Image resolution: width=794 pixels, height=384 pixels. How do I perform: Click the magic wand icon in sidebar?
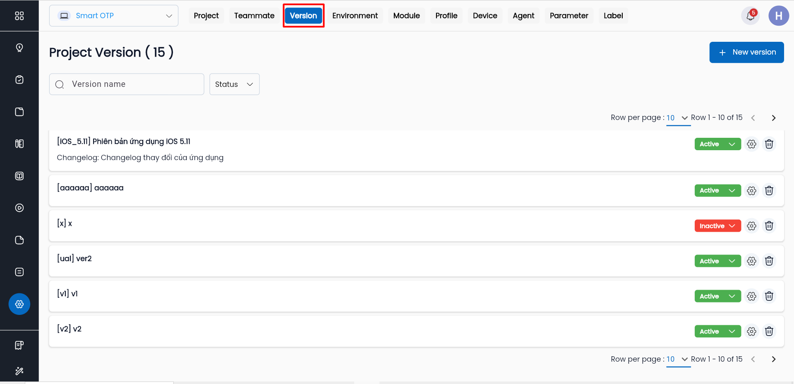pyautogui.click(x=19, y=371)
